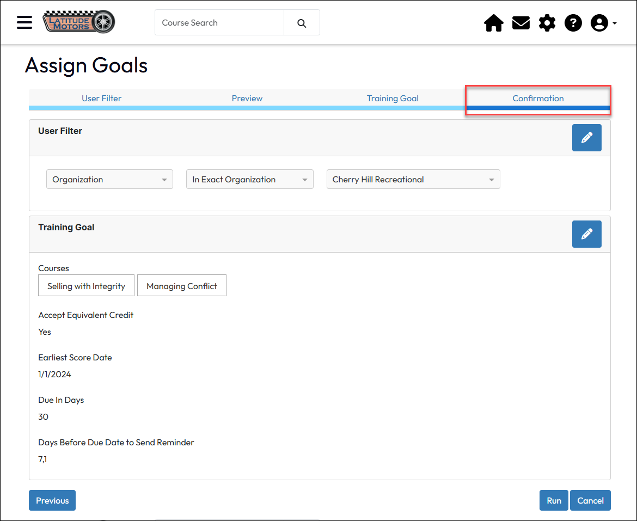Edit the User Filter section with pencil
The height and width of the screenshot is (521, 637).
click(x=586, y=138)
